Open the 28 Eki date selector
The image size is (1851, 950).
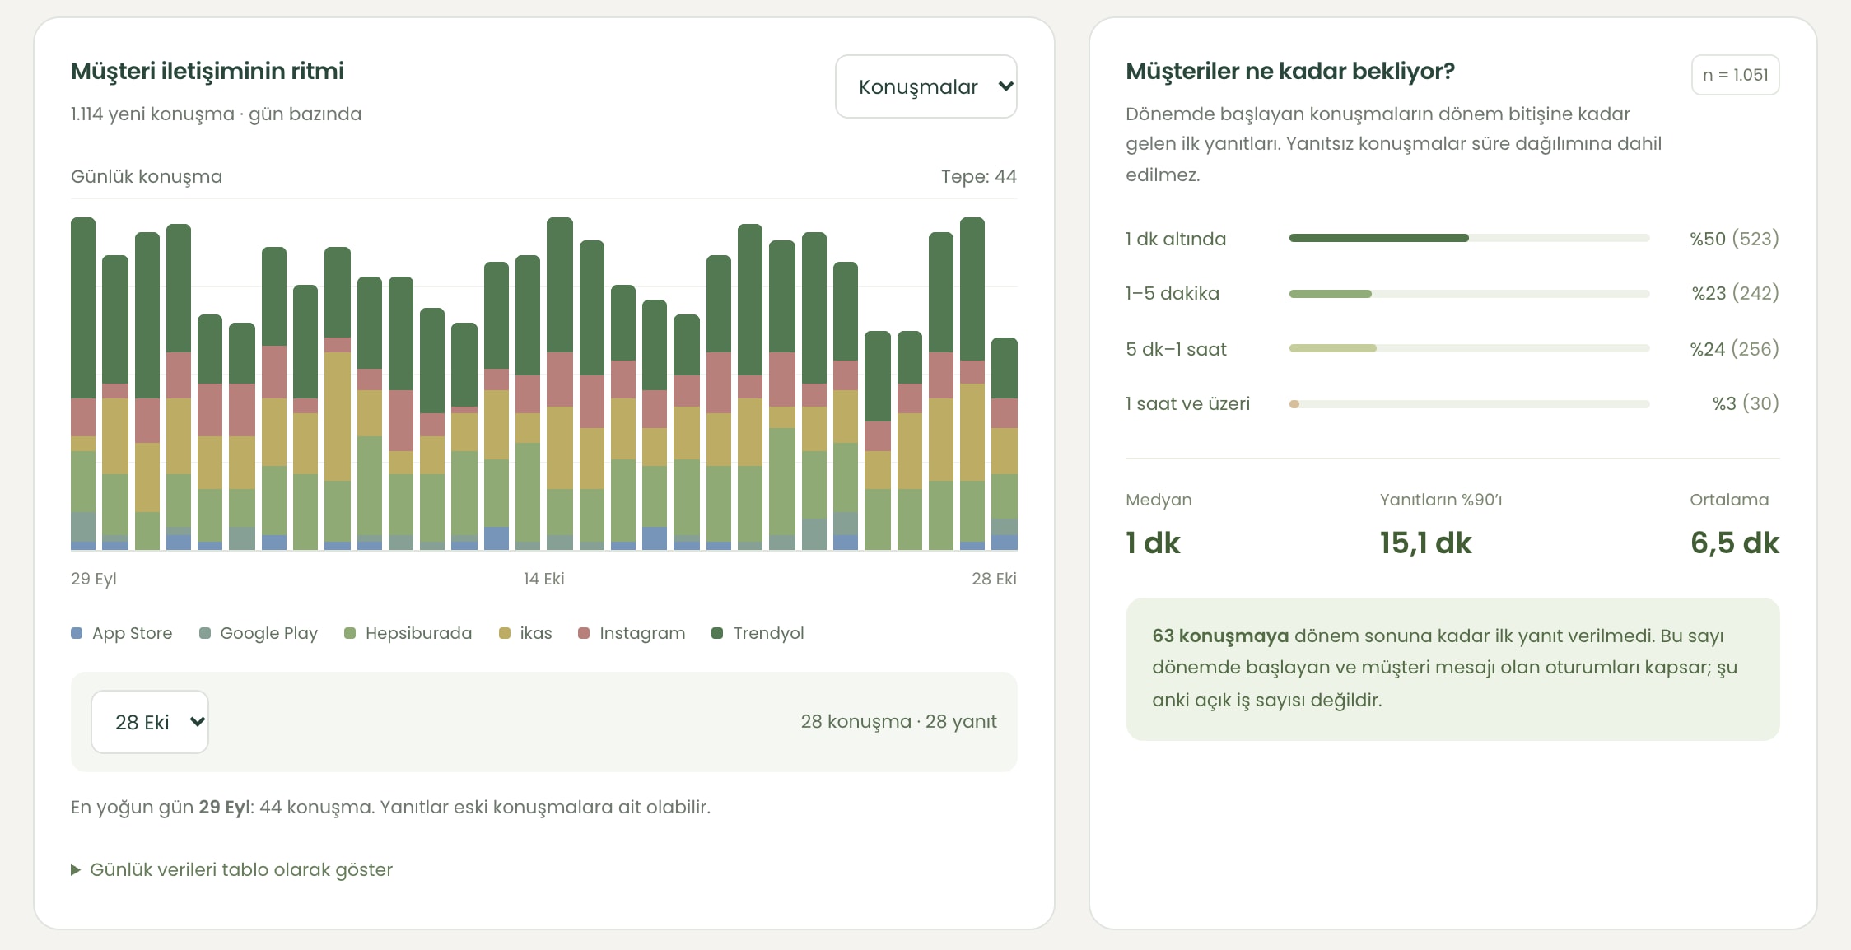pyautogui.click(x=150, y=722)
